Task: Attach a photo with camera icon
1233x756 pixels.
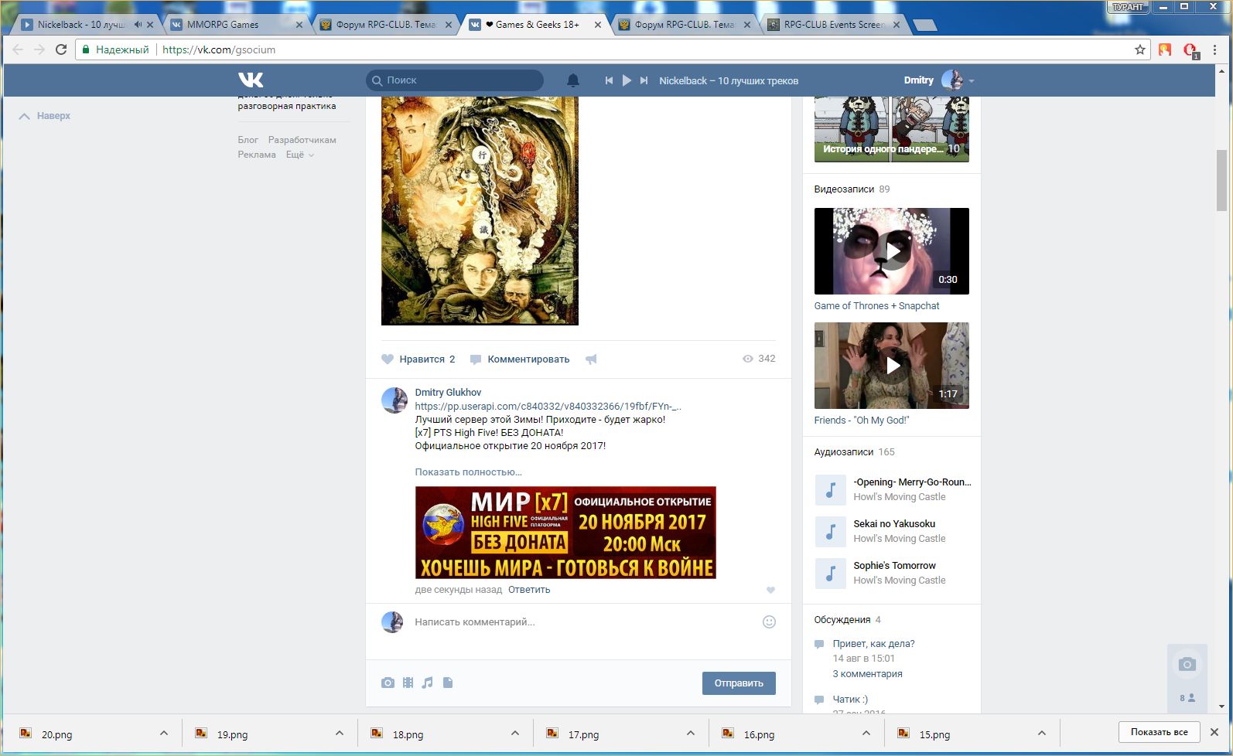Action: (x=388, y=683)
